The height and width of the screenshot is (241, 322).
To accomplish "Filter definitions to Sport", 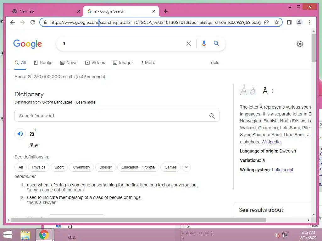I will tap(59, 167).
